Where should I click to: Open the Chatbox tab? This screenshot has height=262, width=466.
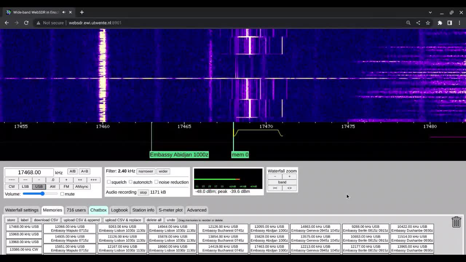[98, 210]
